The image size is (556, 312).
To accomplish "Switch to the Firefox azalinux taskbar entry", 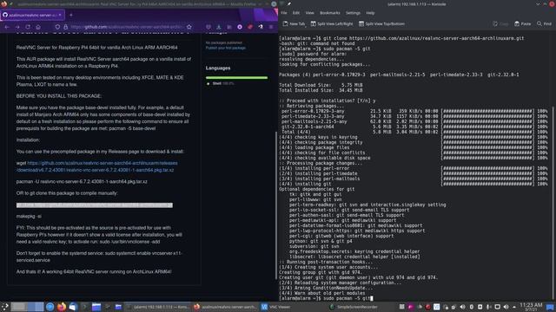I will [x=225, y=307].
